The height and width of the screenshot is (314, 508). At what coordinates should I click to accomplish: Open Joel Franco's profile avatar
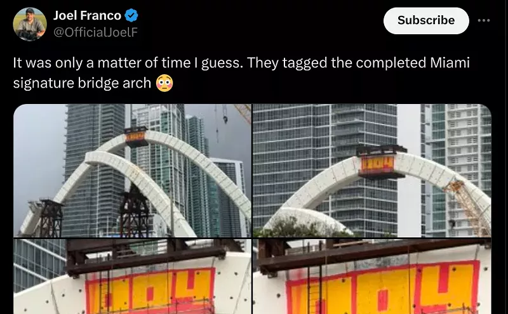(x=30, y=24)
